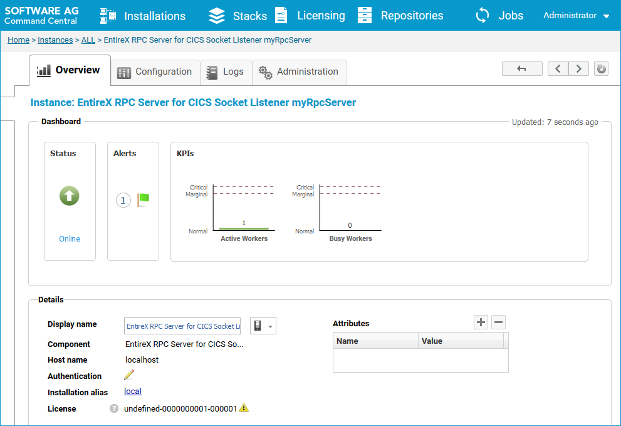Open the Installations menu icon
The width and height of the screenshot is (621, 426).
(x=108, y=16)
